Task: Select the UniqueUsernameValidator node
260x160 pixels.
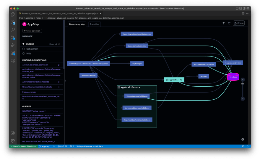Action: tap(137, 96)
